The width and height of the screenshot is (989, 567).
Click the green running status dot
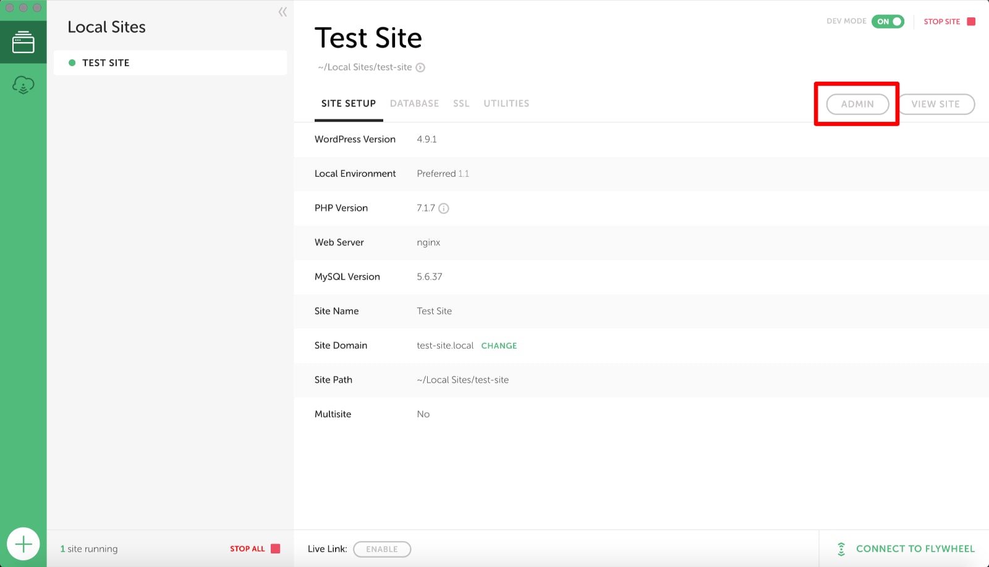pyautogui.click(x=72, y=62)
